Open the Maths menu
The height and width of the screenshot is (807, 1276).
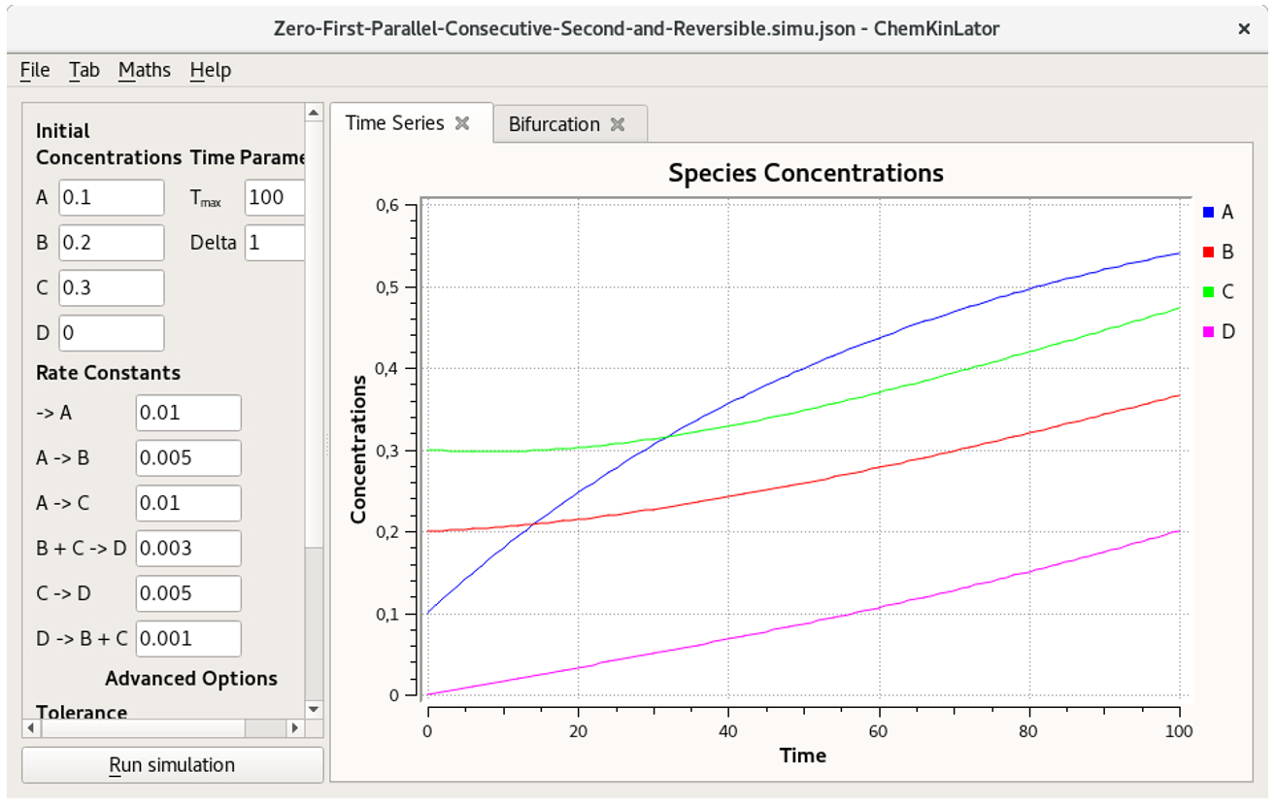point(144,70)
